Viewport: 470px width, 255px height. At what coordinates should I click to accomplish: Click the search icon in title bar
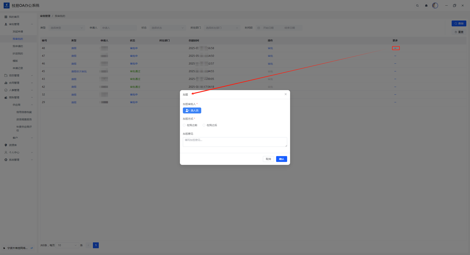tap(417, 5)
